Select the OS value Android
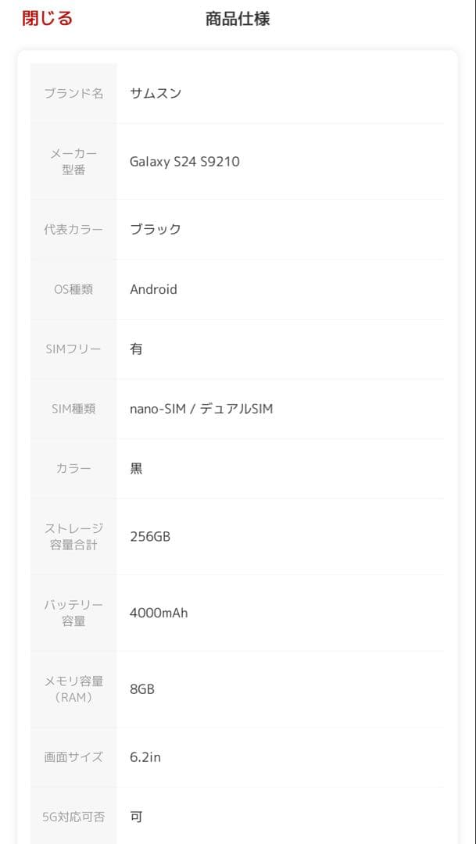The height and width of the screenshot is (844, 476). pos(153,289)
